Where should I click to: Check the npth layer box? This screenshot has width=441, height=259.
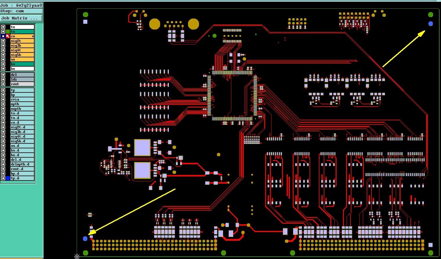3,104
